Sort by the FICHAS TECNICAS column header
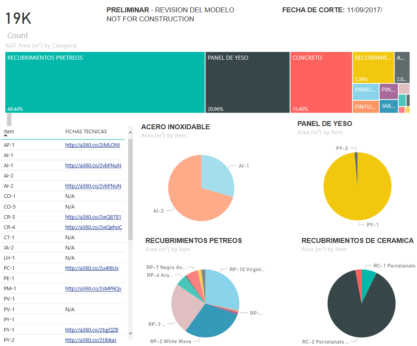417x346 pixels. (86, 131)
